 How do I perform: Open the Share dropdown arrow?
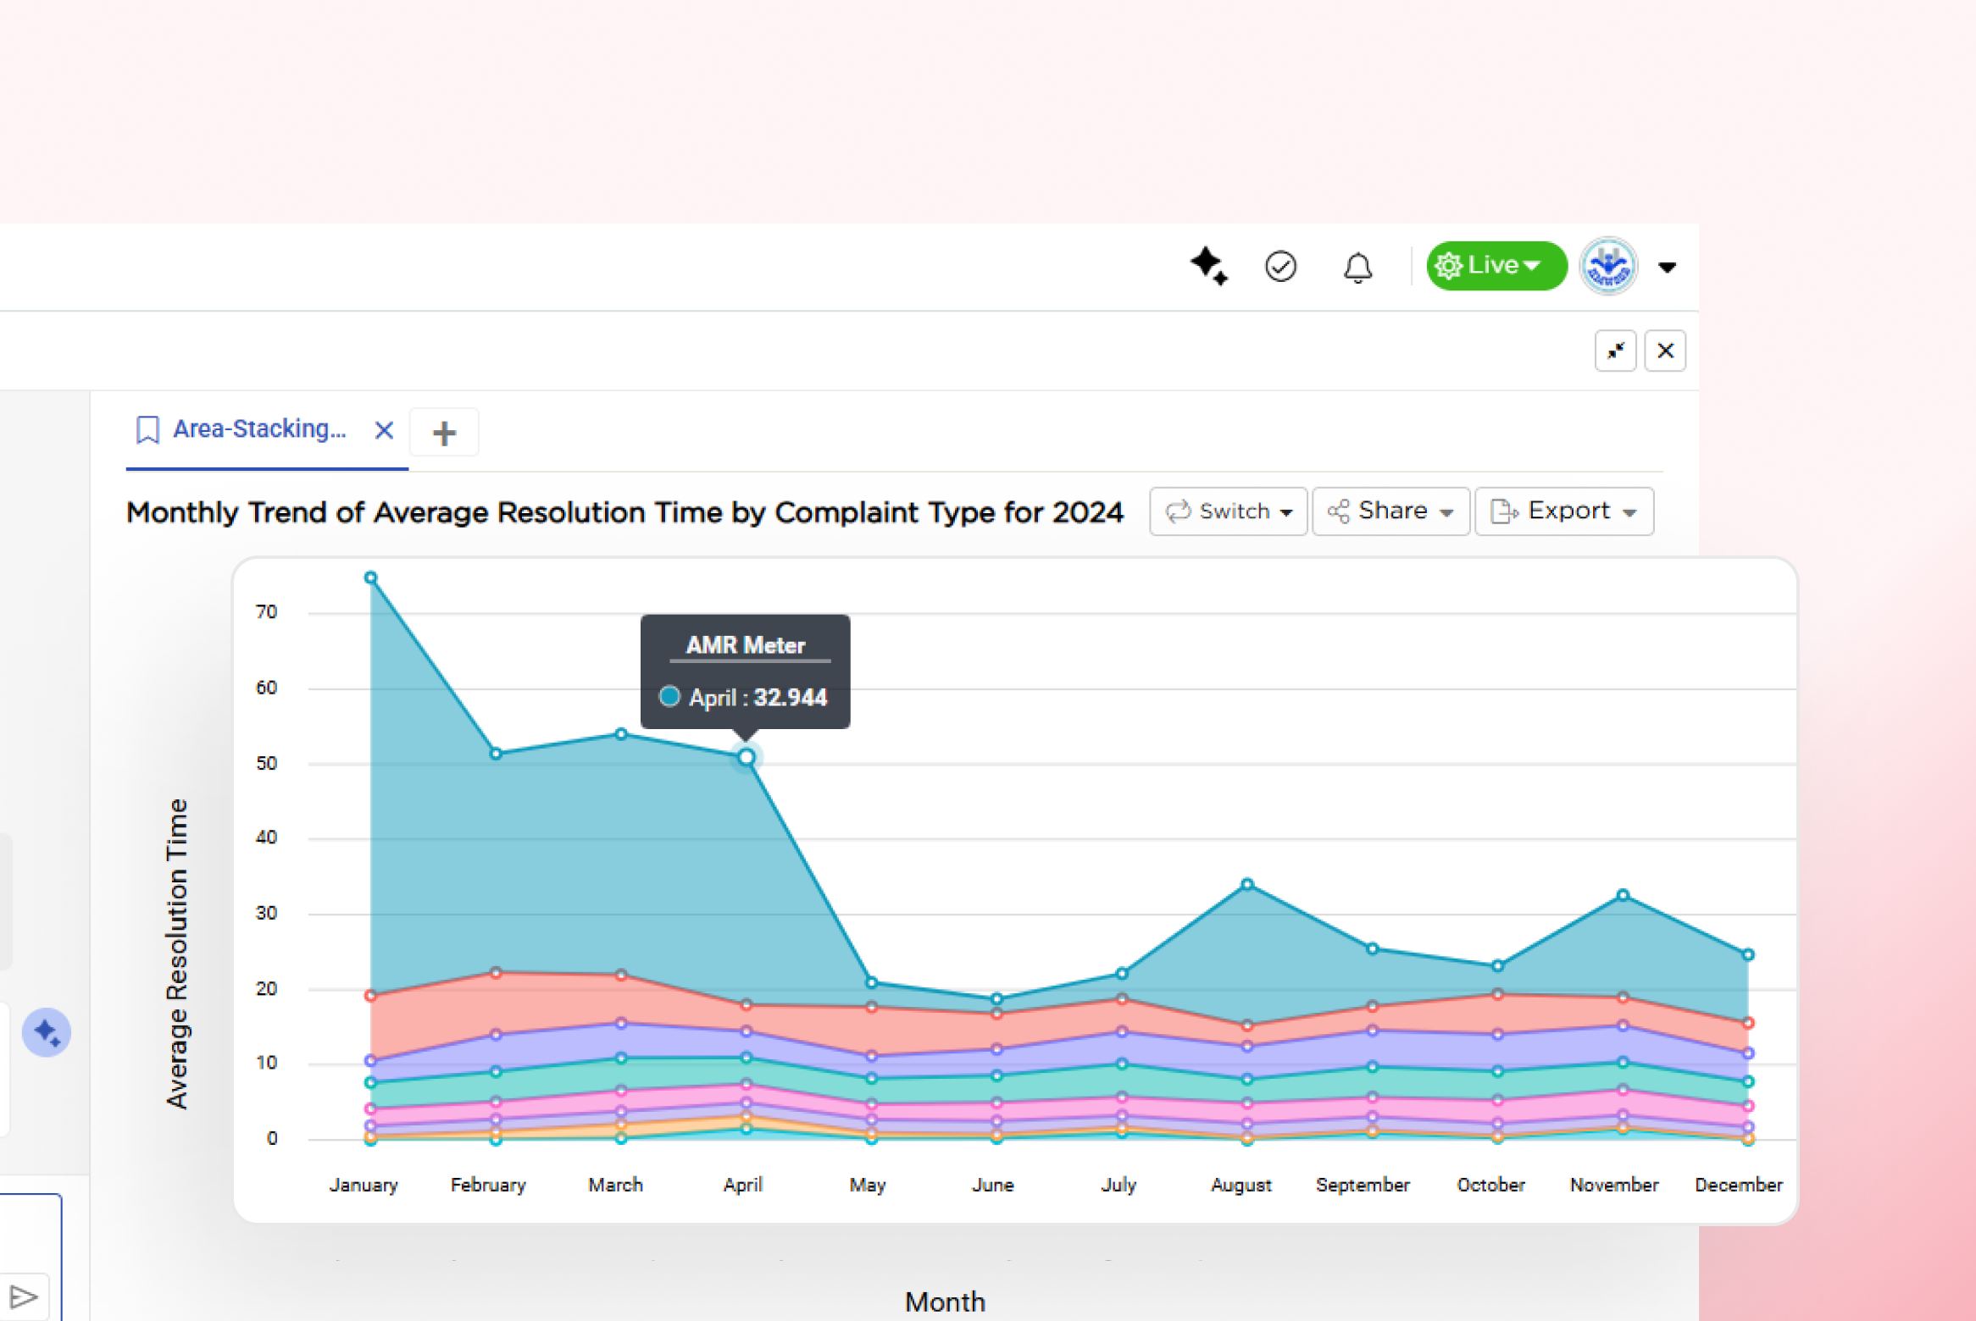point(1446,512)
